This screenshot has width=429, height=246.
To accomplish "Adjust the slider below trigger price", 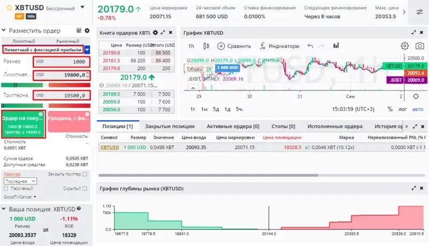I will click(46, 106).
